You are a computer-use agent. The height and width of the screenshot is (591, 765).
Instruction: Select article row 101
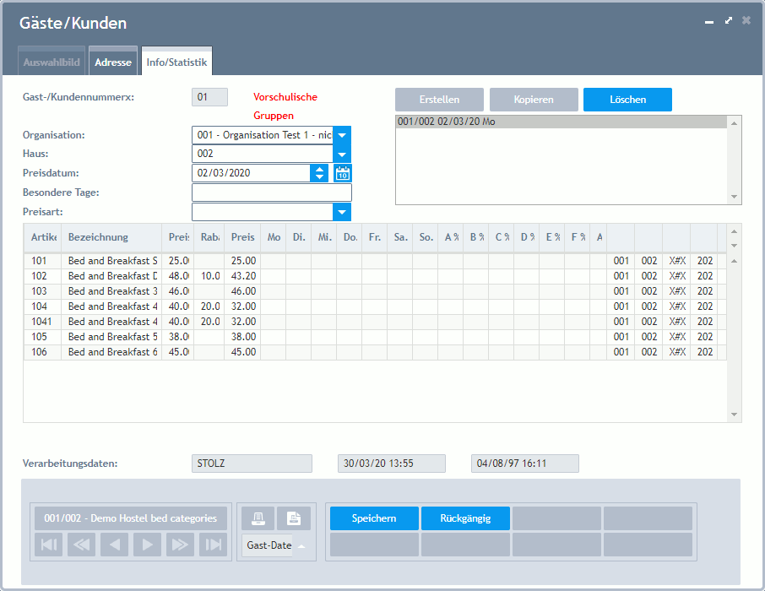(375, 261)
